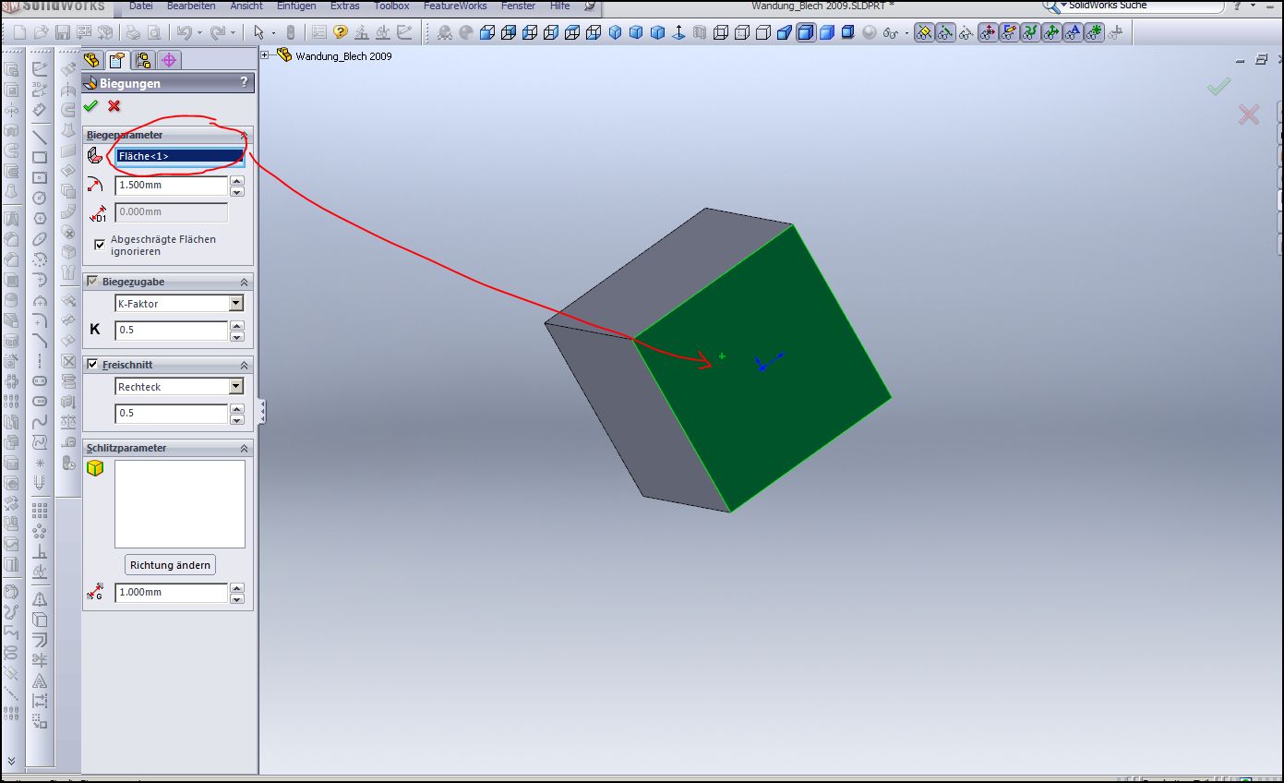The width and height of the screenshot is (1284, 783).
Task: Open the Undo history dropdown arrow
Action: [198, 33]
